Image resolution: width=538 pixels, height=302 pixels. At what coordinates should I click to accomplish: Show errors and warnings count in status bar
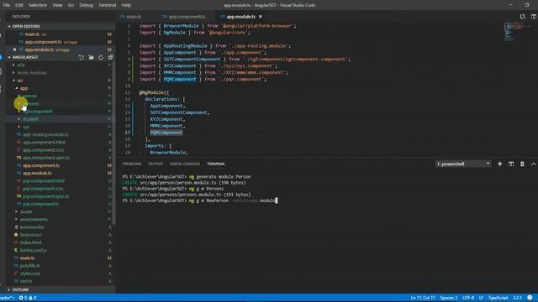(28, 298)
